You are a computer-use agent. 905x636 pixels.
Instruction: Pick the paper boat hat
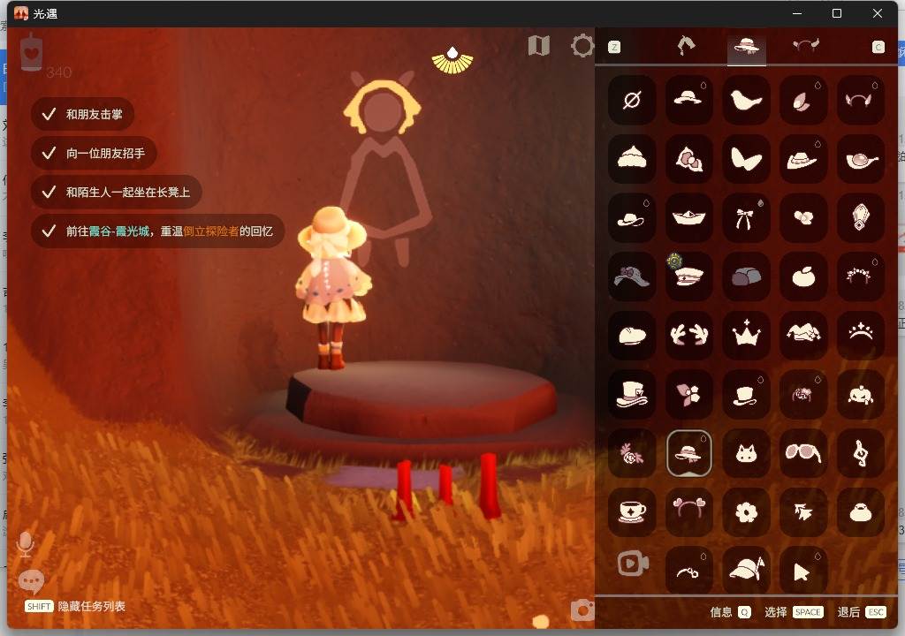689,217
